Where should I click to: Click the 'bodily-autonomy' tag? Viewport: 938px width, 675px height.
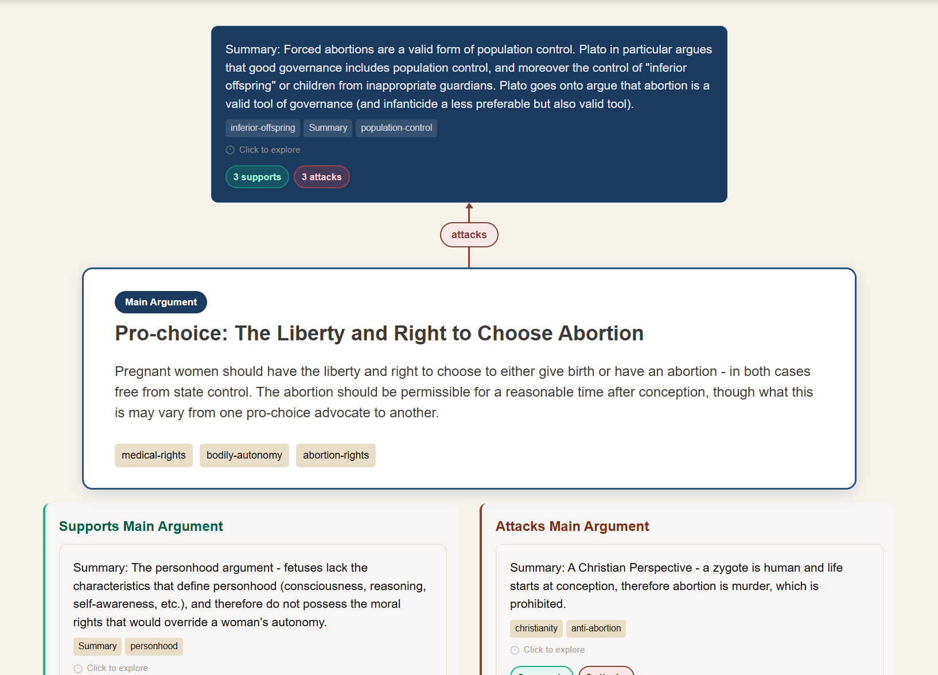[244, 455]
